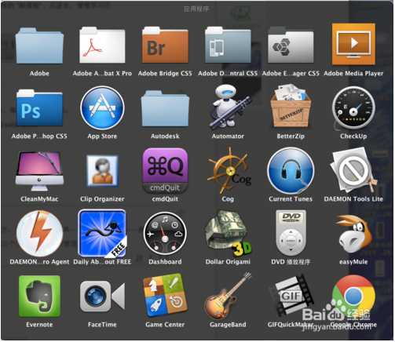Open the DAEMON Tools Pro Agent icon
Viewport: 395px width, 342px height.
[39, 234]
